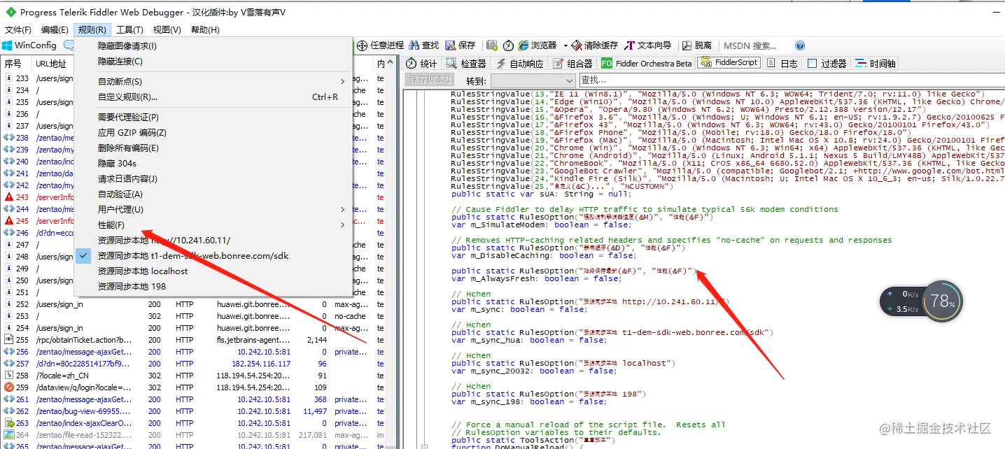Click the WinConfig toolbar icon
Screen dimensions: 1005x449
click(x=7, y=45)
